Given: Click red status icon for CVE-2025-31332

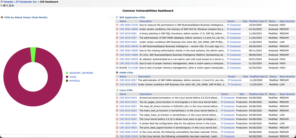Looking at the screenshot, I should point(117,25).
